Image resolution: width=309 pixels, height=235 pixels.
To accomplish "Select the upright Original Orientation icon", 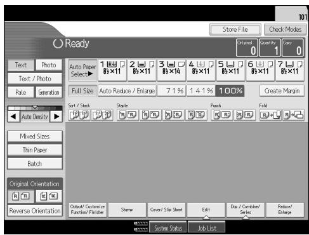I will point(21,196).
